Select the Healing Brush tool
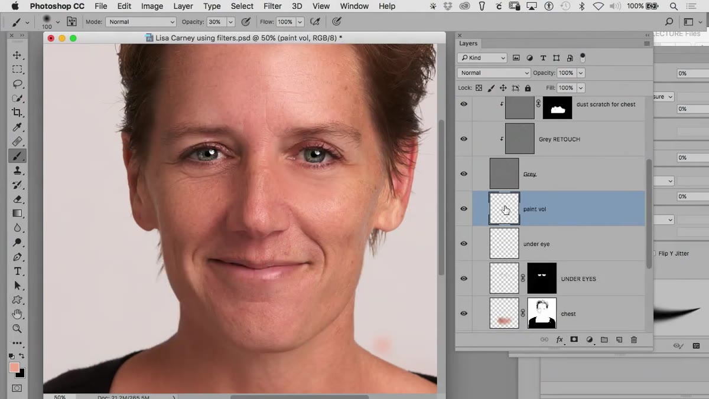709x399 pixels. (x=17, y=142)
